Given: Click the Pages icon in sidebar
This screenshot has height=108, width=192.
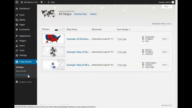Looking at the screenshot, I should (17, 25).
